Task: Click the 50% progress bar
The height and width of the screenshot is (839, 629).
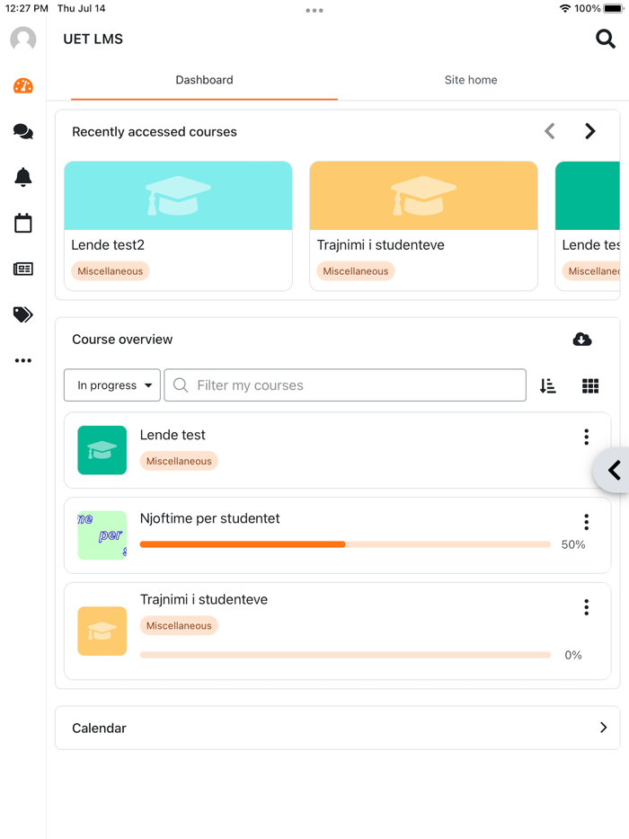Action: [345, 544]
